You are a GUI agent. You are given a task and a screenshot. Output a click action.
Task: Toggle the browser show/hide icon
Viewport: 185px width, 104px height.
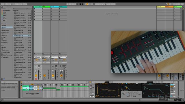pyautogui.click(x=2, y=7)
